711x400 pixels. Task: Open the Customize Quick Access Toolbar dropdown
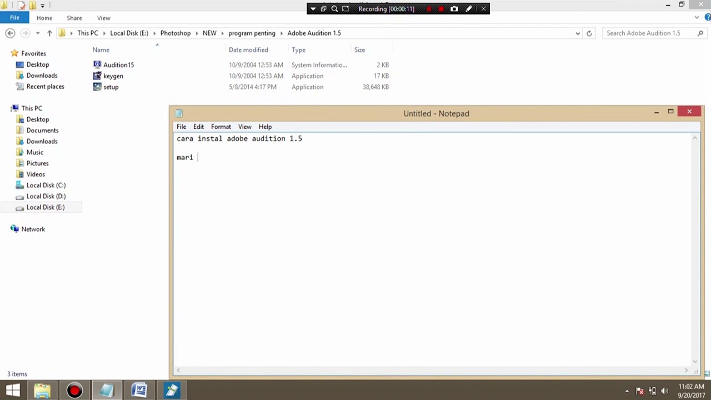pos(42,6)
